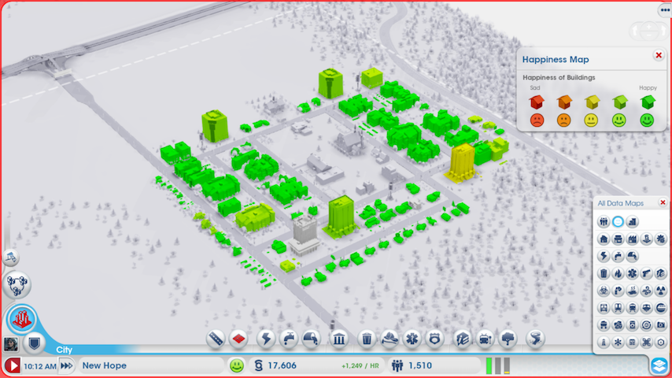672x378 pixels.
Task: Click the Happiness Map panel title
Action: pyautogui.click(x=556, y=60)
